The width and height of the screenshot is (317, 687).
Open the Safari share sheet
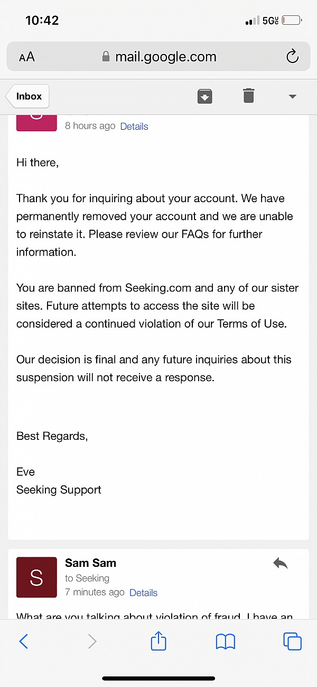tap(158, 641)
